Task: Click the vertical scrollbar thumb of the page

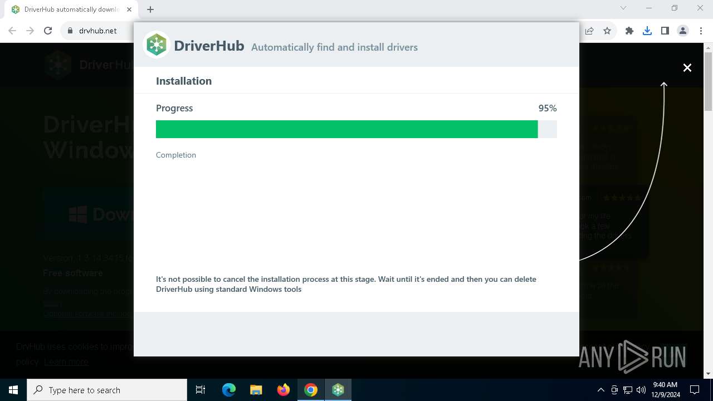Action: (x=709, y=82)
